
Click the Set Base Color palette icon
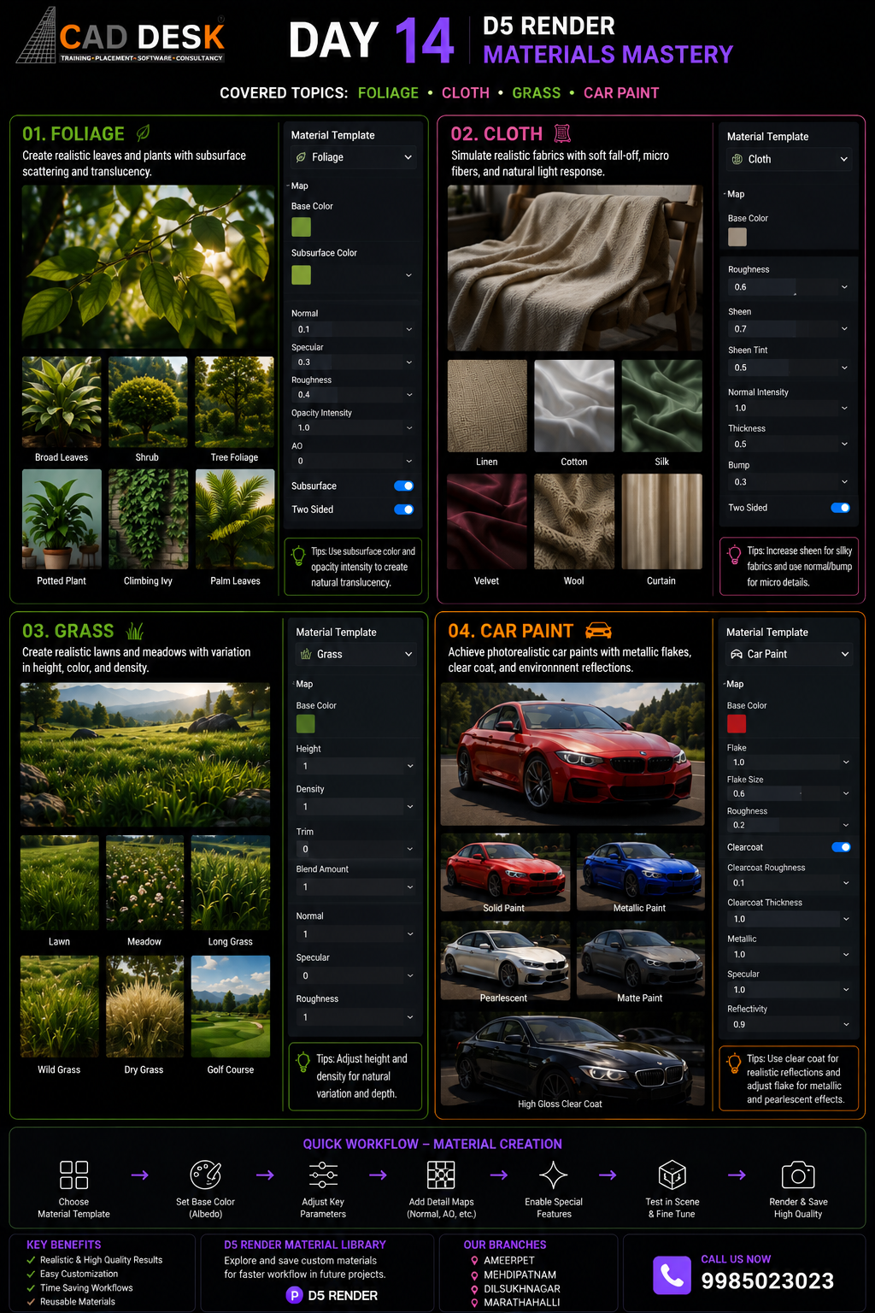(206, 1175)
